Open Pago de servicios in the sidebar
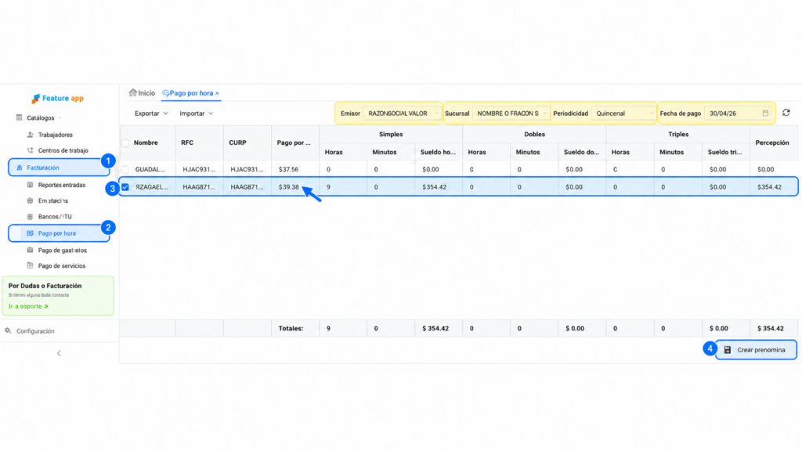Image resolution: width=802 pixels, height=451 pixels. tap(62, 266)
